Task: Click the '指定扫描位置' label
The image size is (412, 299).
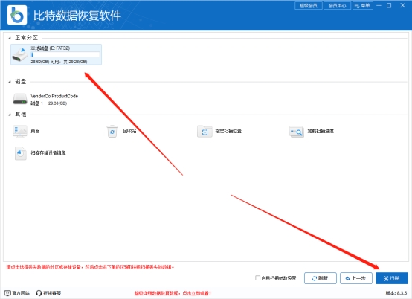Action: pyautogui.click(x=228, y=131)
